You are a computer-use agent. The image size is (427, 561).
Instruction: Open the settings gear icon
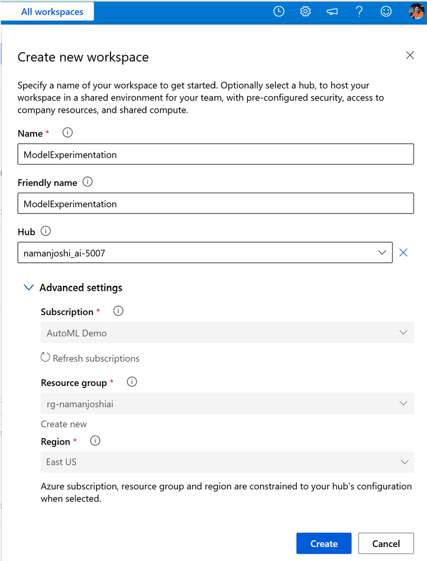[305, 11]
